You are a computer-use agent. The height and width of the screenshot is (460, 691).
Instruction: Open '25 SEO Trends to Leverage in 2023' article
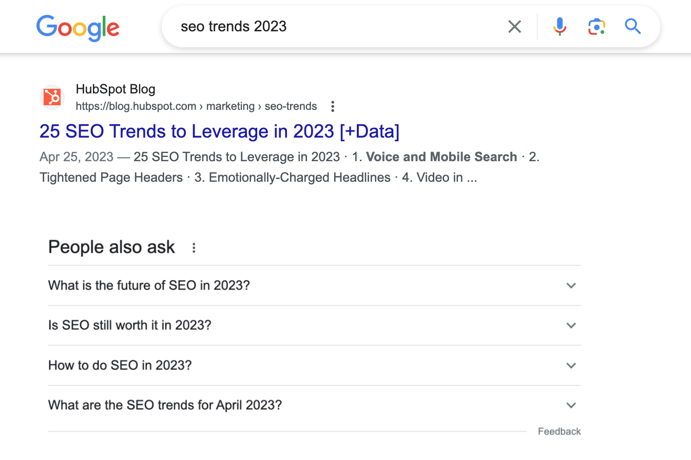(x=219, y=131)
